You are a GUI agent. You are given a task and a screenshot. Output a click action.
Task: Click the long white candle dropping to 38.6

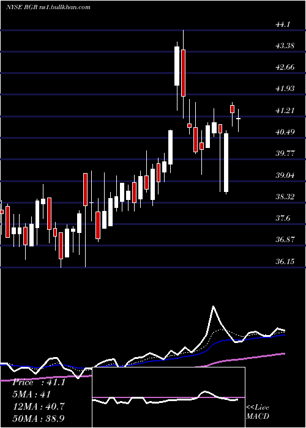tap(226, 163)
